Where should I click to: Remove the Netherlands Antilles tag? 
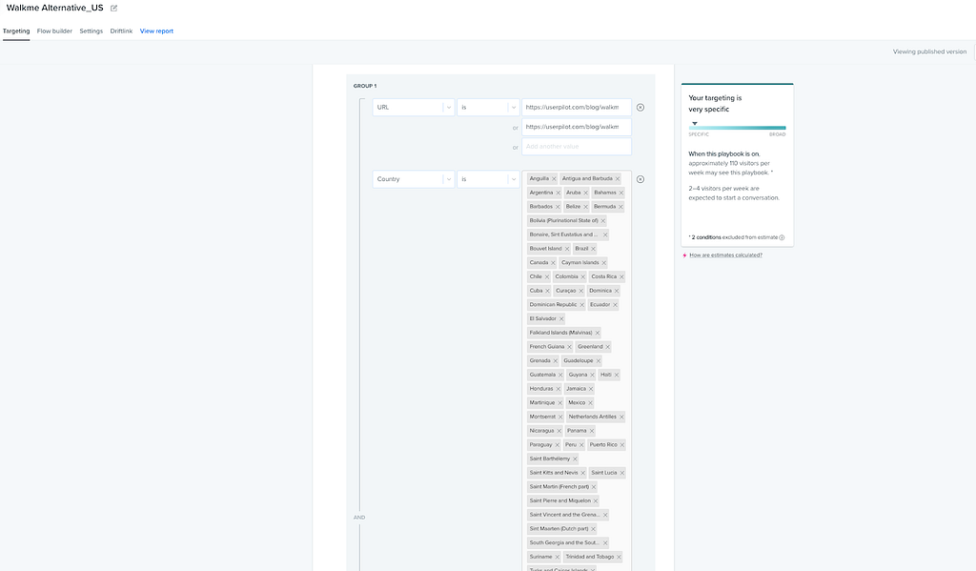pyautogui.click(x=621, y=417)
